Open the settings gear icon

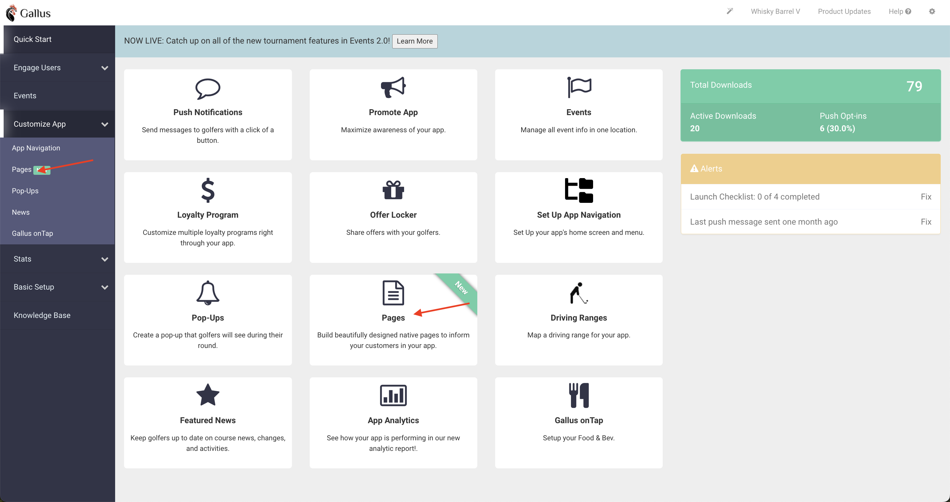coord(932,12)
